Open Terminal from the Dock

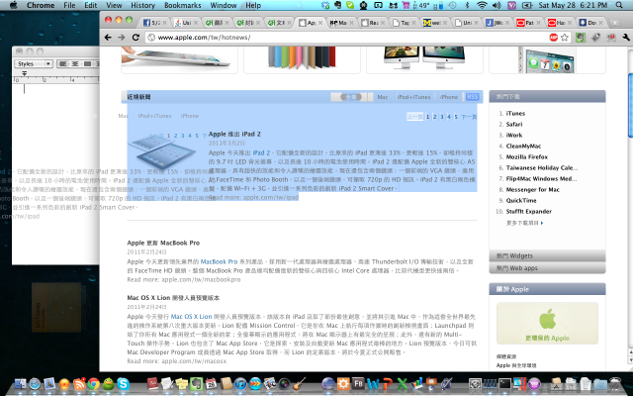coord(504,383)
